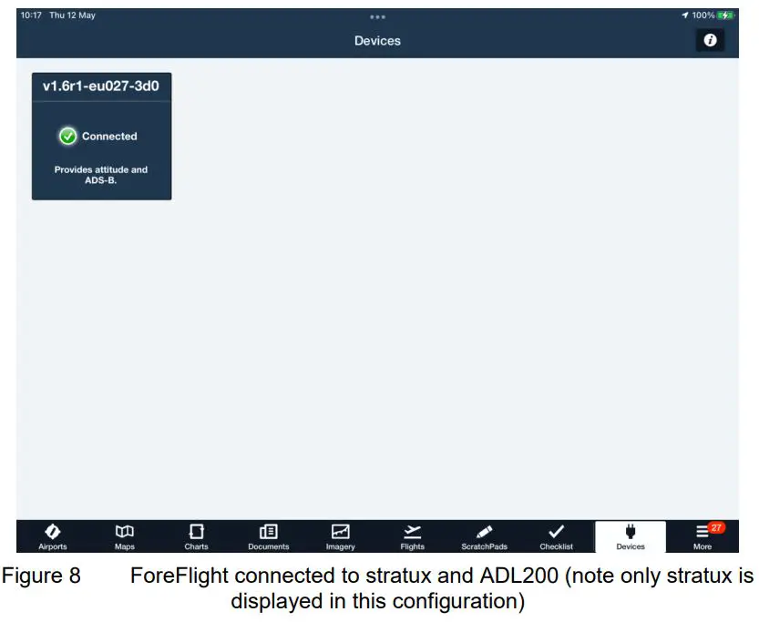Open the ScratchPads pencil icon
759x622 pixels.
[x=484, y=536]
